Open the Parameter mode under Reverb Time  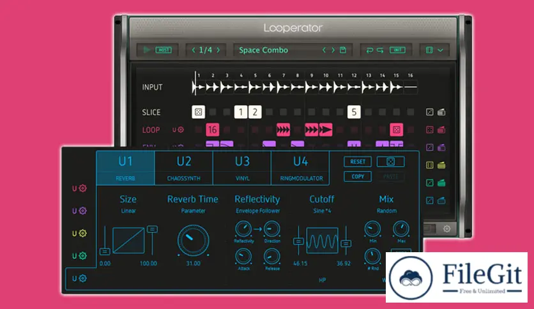[193, 211]
